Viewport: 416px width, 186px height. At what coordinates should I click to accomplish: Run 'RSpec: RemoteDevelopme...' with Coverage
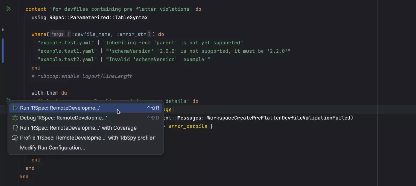[x=86, y=128]
